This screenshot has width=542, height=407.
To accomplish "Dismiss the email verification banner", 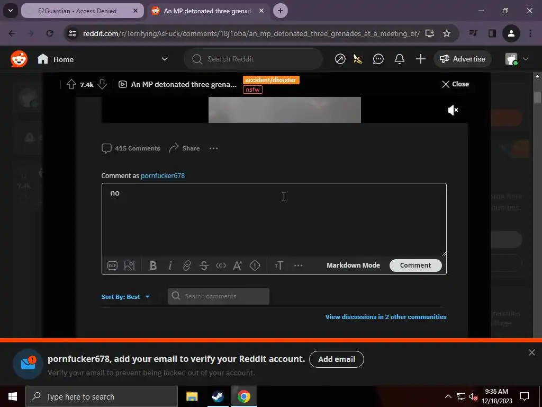I will click(x=531, y=352).
